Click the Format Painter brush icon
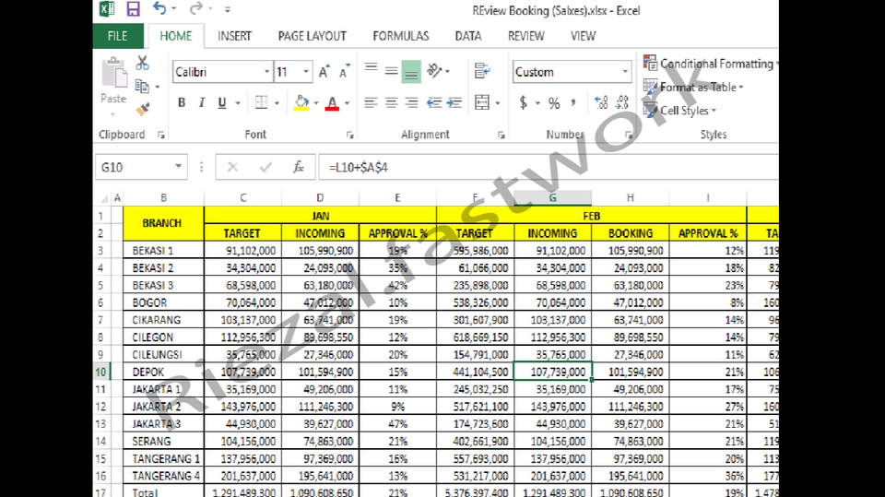The width and height of the screenshot is (885, 497). tap(143, 109)
